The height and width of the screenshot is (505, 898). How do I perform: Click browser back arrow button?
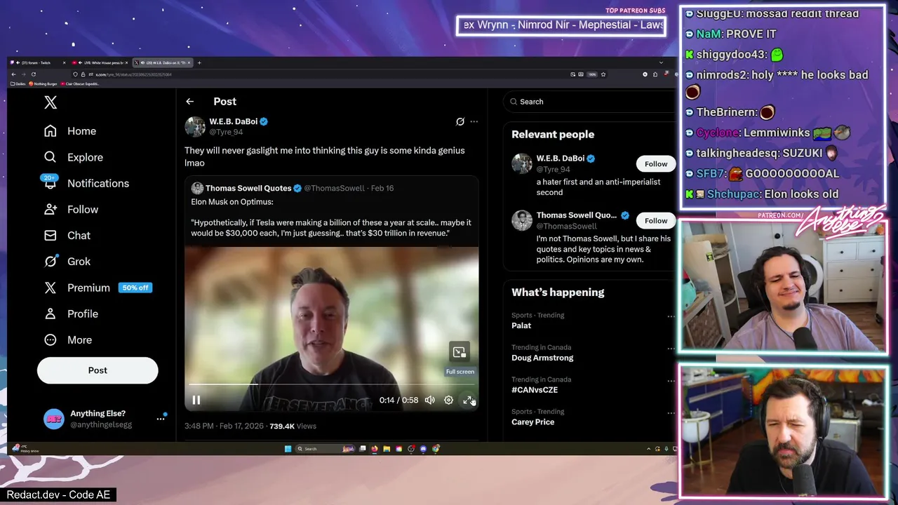click(13, 74)
